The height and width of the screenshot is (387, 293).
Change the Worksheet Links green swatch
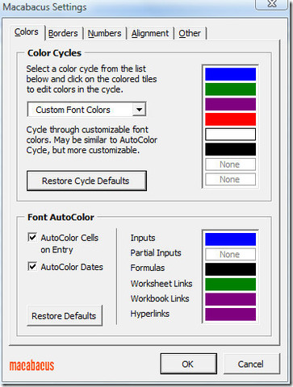tap(230, 284)
